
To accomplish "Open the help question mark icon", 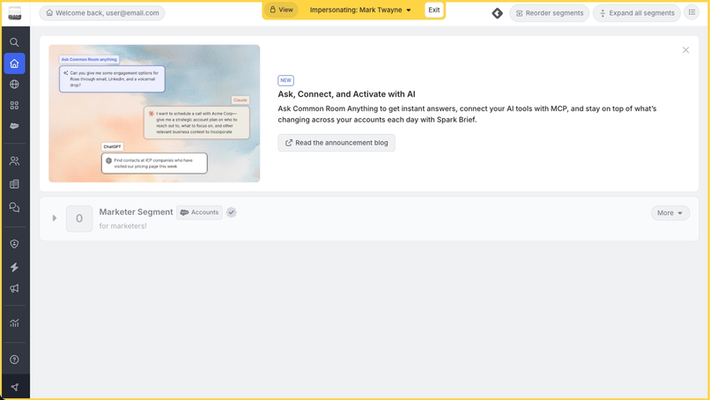I will [14, 359].
